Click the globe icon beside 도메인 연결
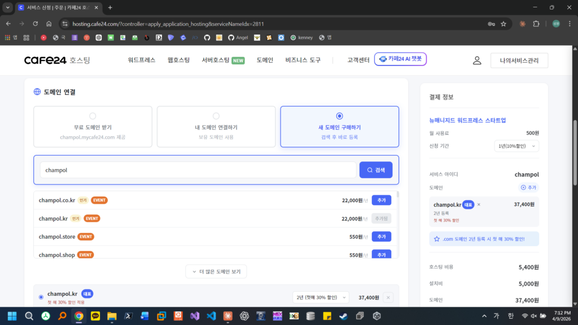This screenshot has height=325, width=578. [37, 92]
